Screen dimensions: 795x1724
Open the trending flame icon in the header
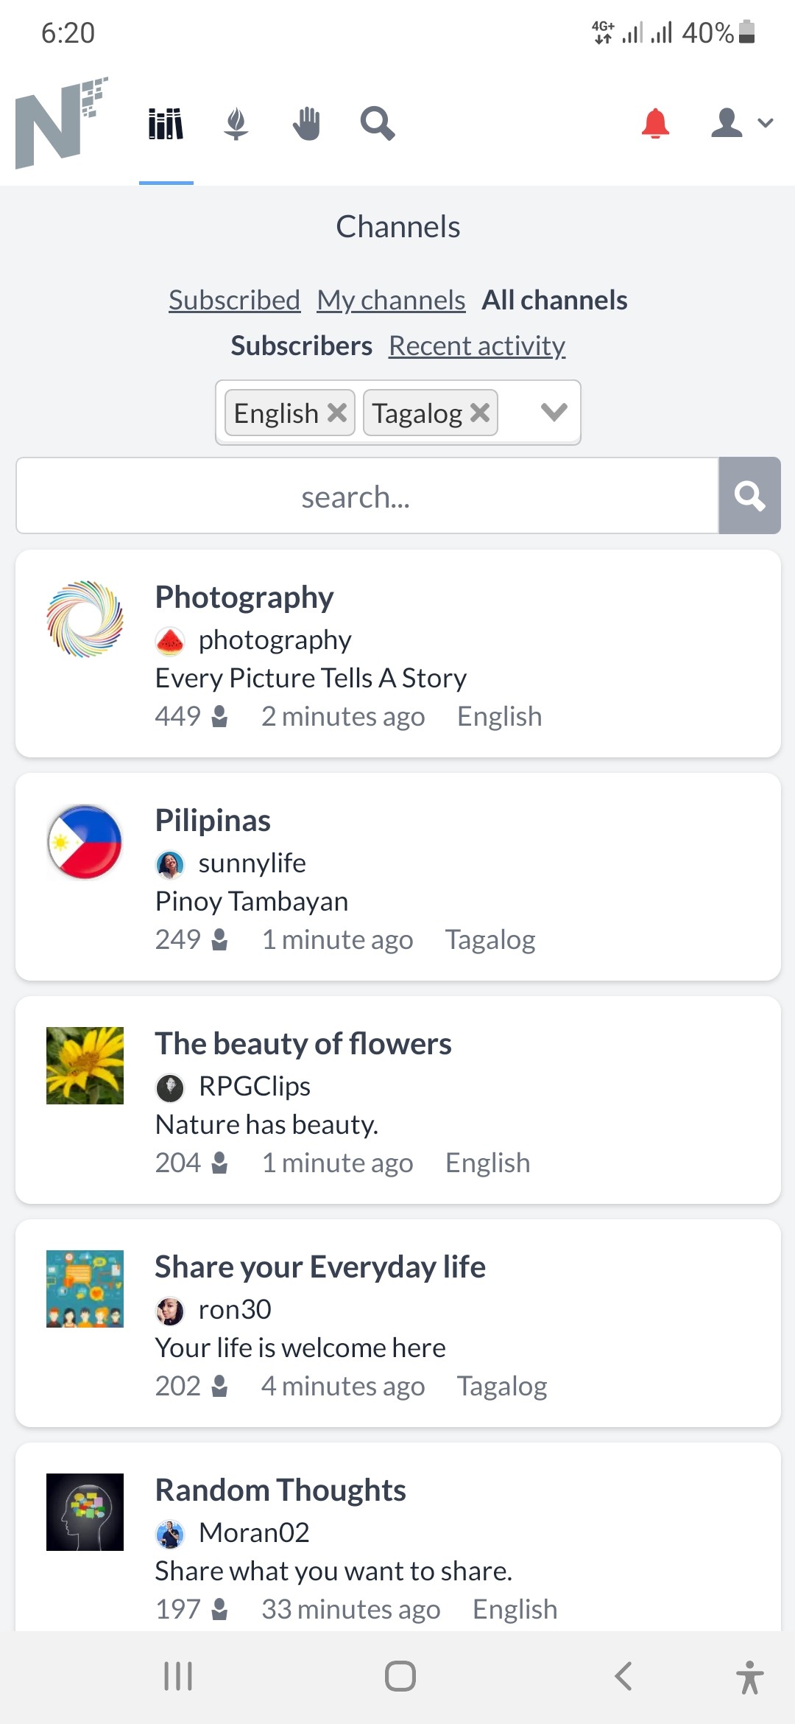coord(236,124)
